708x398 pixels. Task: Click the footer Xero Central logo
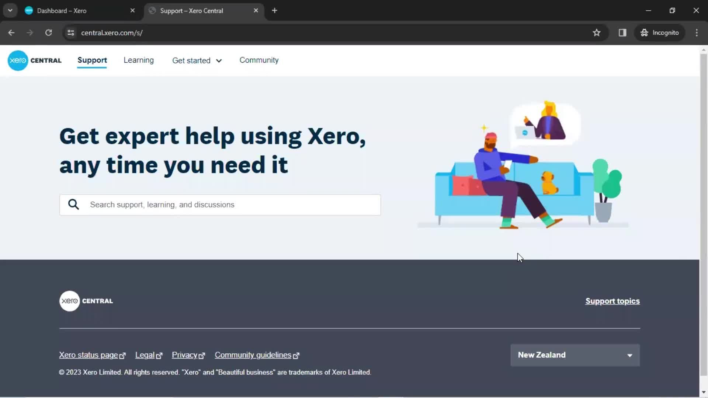(86, 301)
